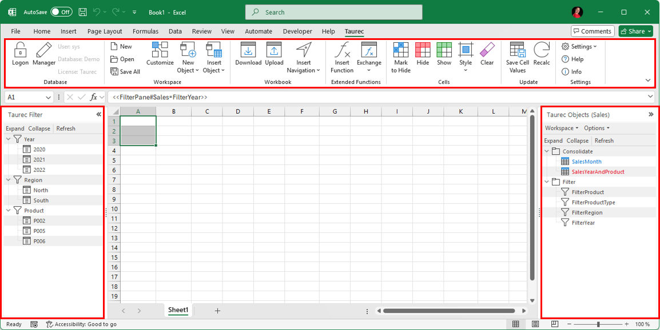Select SalesYearAndProduct object
The image size is (660, 330).
tap(598, 172)
